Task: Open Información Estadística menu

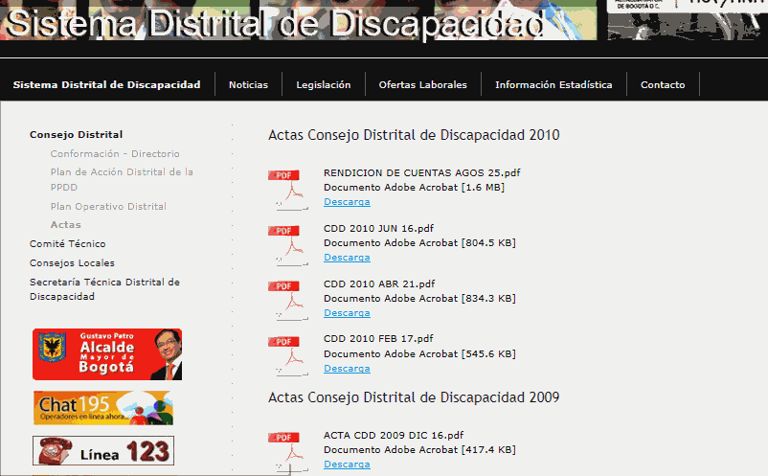Action: (553, 84)
